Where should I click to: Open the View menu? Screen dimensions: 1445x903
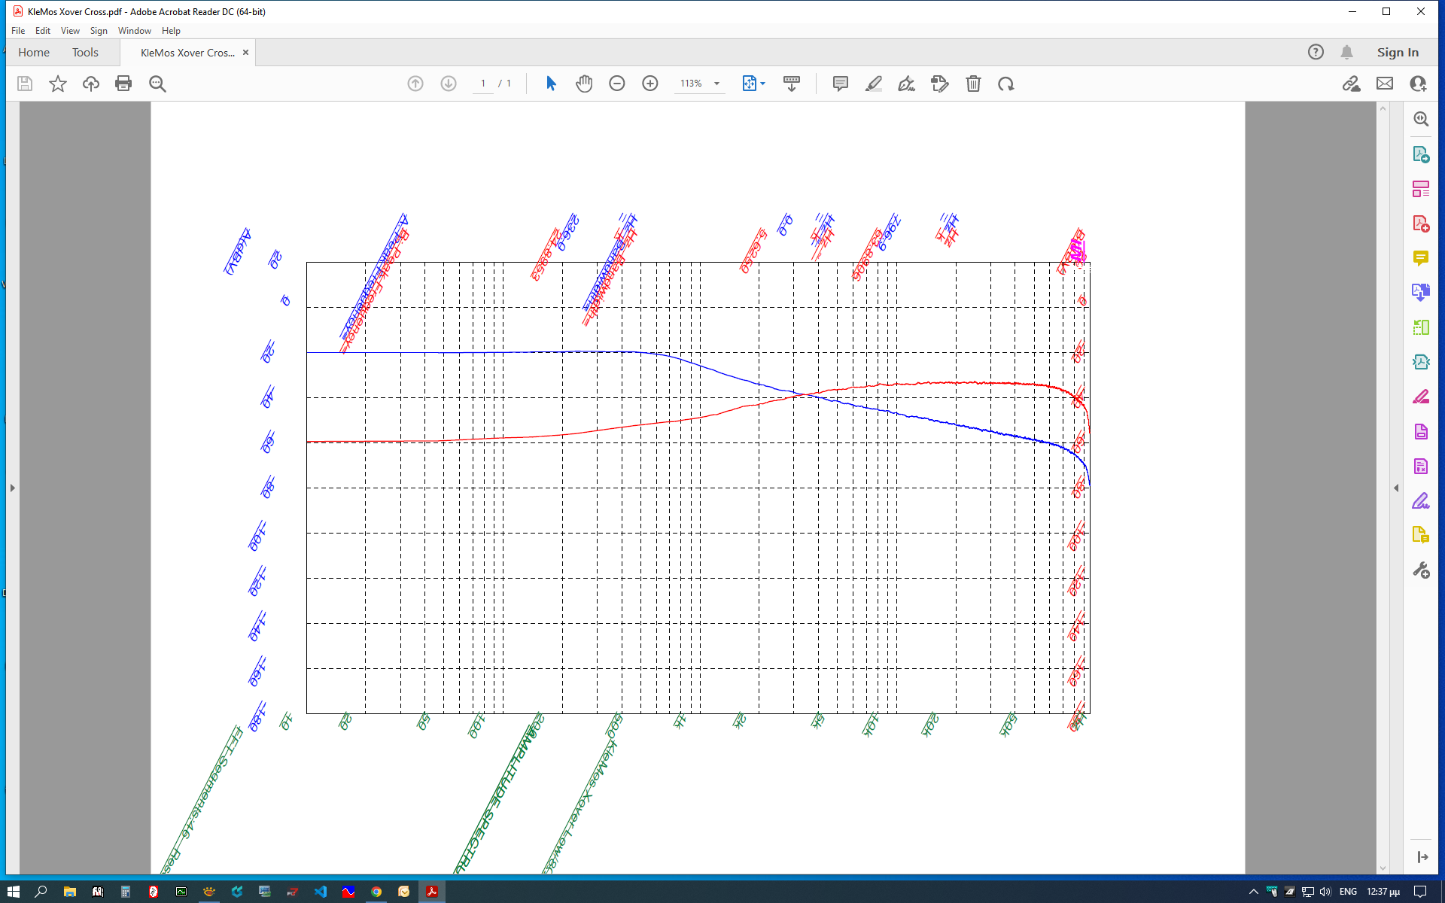point(70,31)
